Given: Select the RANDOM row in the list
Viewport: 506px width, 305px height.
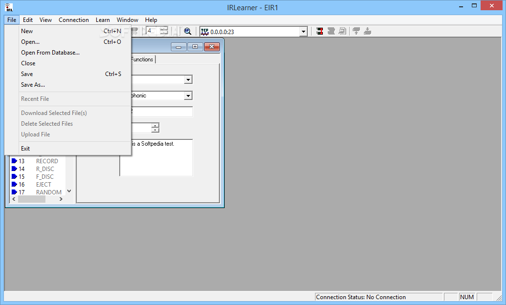Looking at the screenshot, I should tap(38, 192).
